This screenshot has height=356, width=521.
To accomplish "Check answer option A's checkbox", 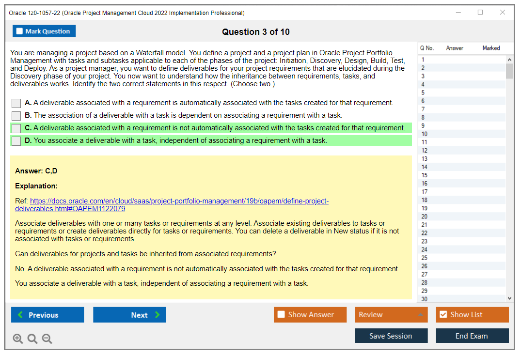I will (x=16, y=103).
